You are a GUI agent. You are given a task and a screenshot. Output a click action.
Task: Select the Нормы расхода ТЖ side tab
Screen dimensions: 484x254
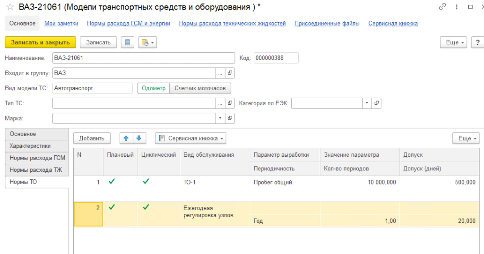pyautogui.click(x=37, y=170)
